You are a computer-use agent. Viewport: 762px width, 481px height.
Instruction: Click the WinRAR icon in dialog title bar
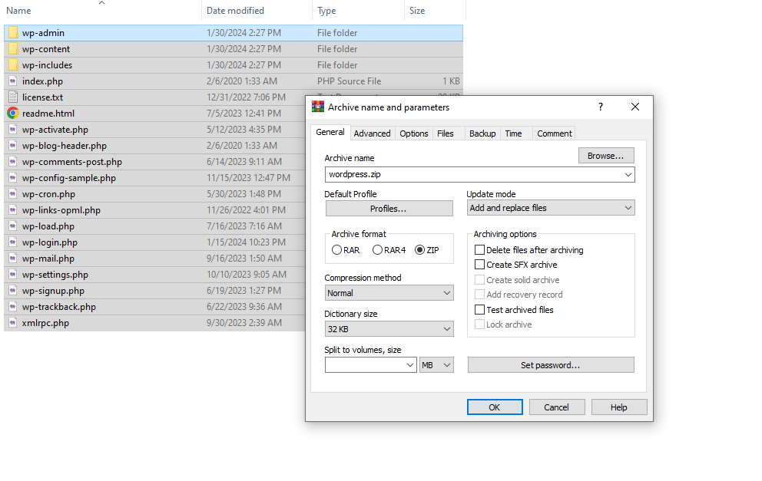(318, 107)
